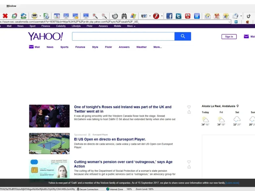Click the blue go icon beside address bar
Image resolution: width=255 pixels, height=191 pixels.
coord(236,22)
